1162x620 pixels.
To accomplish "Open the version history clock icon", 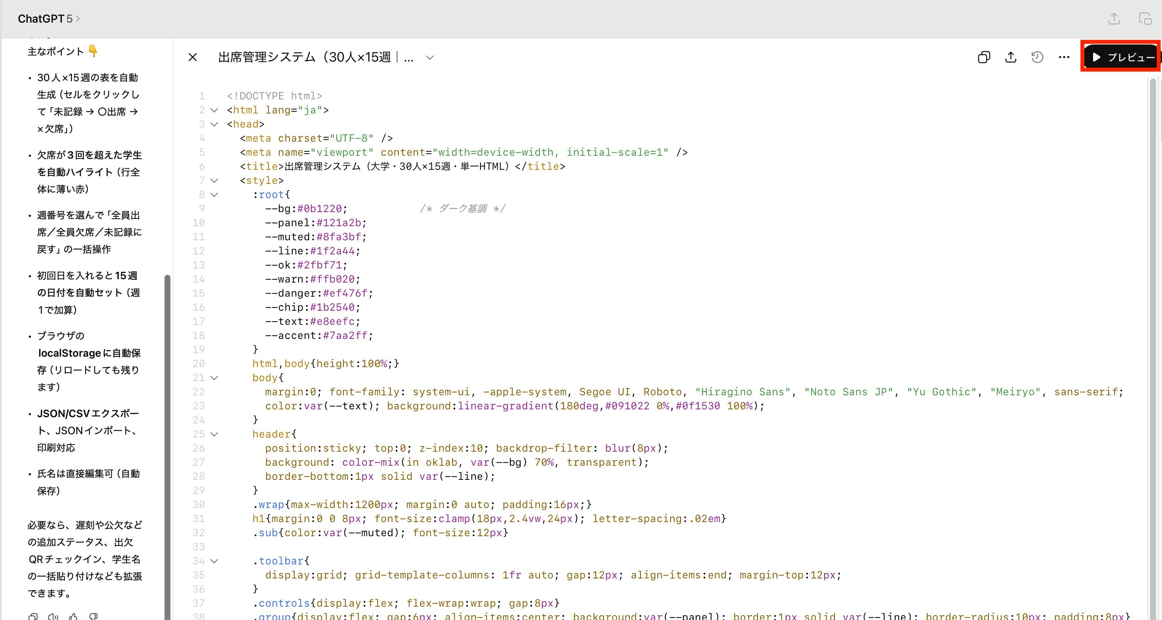I will pyautogui.click(x=1037, y=57).
